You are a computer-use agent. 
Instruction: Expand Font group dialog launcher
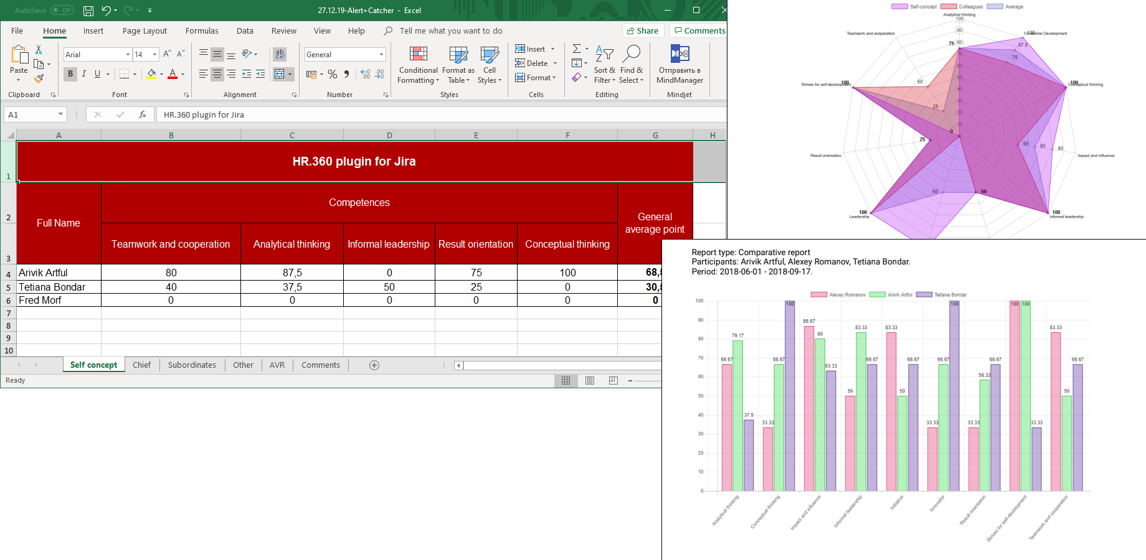[186, 95]
